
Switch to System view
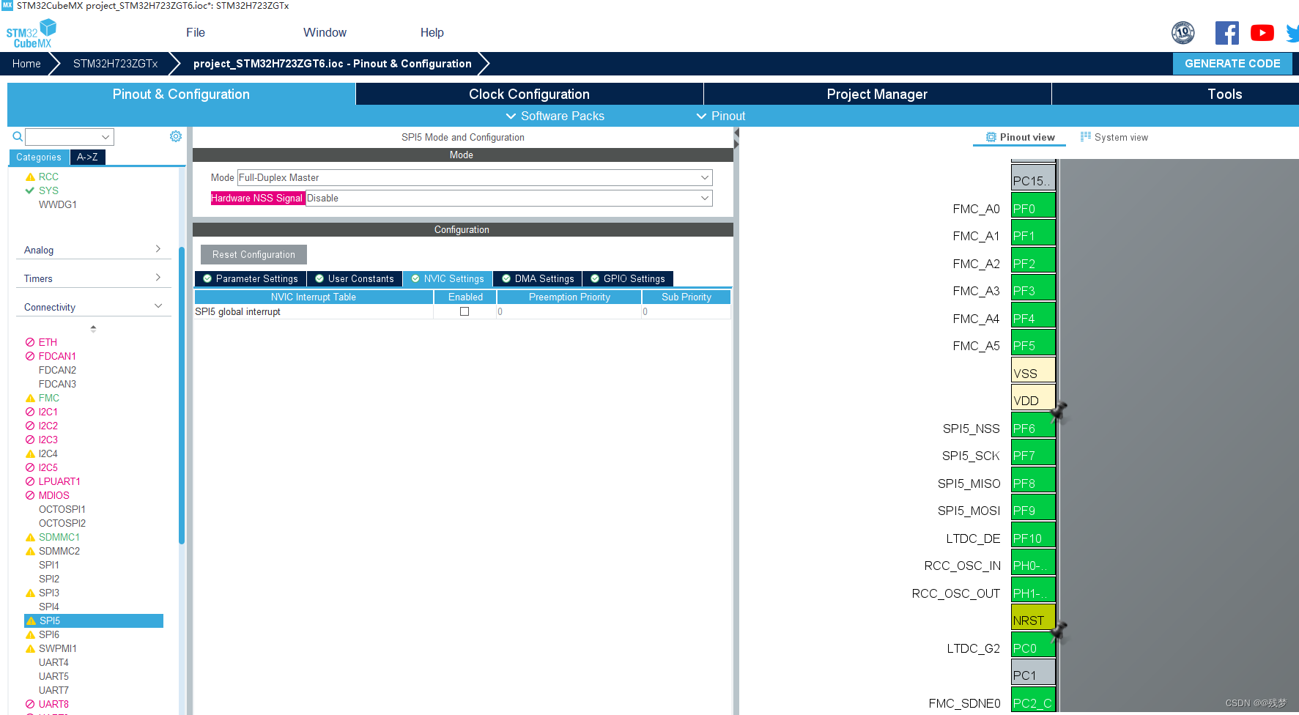[1114, 137]
